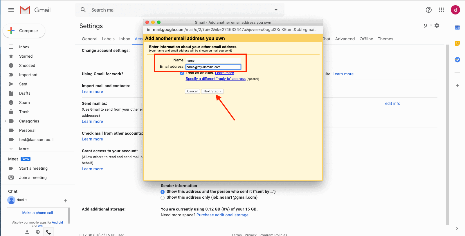Viewport: 465px width, 236px height.
Task: Click Make a phone call link
Action: 37,213
